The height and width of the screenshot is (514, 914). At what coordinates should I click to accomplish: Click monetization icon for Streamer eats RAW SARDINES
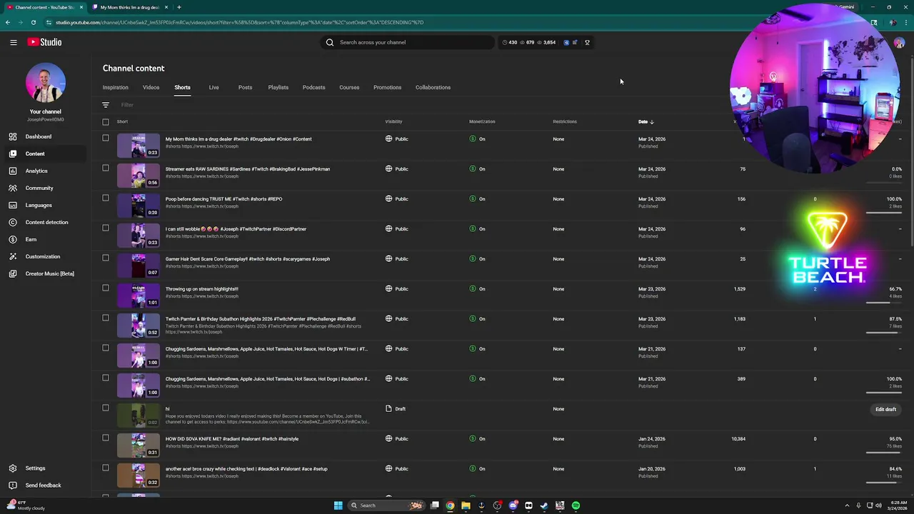click(473, 169)
